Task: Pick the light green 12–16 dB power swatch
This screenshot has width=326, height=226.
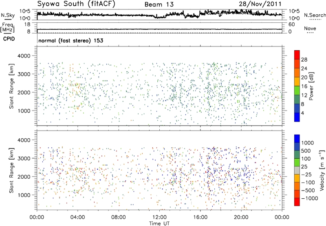Action: [297, 90]
